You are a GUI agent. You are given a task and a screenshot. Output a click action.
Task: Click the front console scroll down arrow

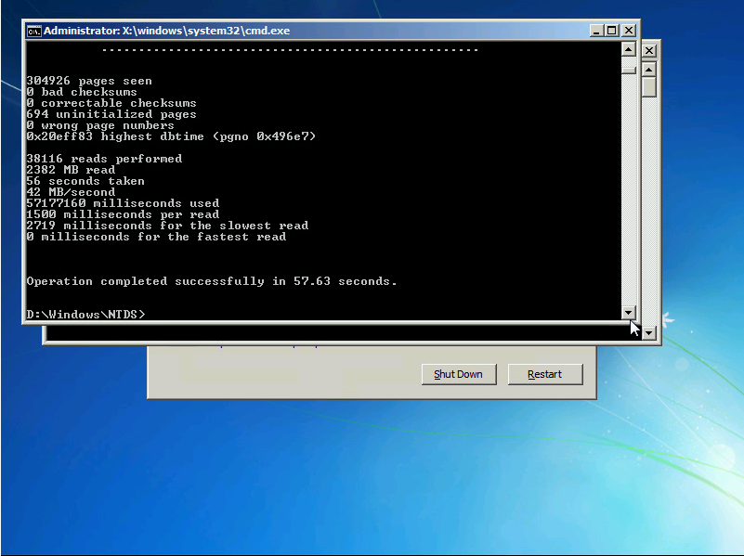point(629,313)
